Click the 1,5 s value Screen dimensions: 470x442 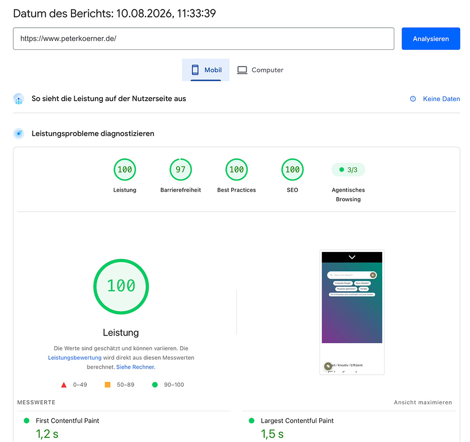click(x=272, y=434)
